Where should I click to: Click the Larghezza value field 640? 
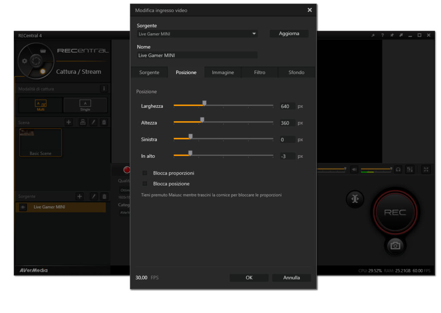tap(287, 106)
